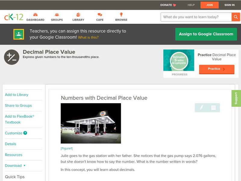Open the GROUPS menu label
This screenshot has width=241, height=181.
tap(57, 20)
